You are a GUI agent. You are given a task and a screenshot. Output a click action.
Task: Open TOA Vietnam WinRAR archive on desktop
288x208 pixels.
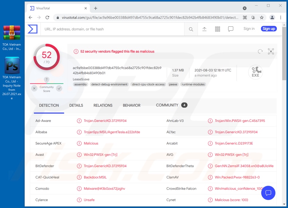[12, 38]
